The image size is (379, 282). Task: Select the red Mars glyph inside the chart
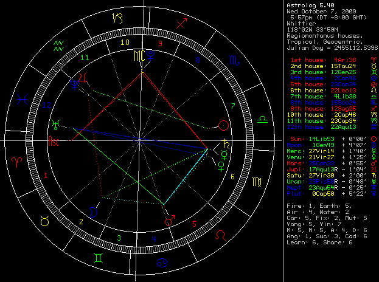(x=170, y=221)
